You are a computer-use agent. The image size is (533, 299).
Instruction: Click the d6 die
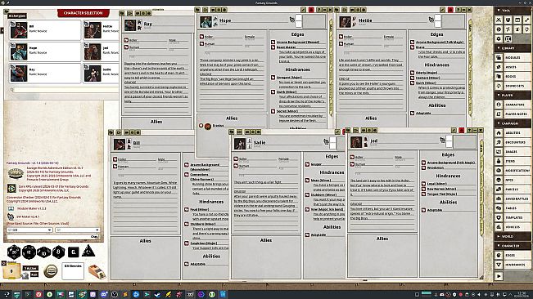pyautogui.click(x=73, y=252)
